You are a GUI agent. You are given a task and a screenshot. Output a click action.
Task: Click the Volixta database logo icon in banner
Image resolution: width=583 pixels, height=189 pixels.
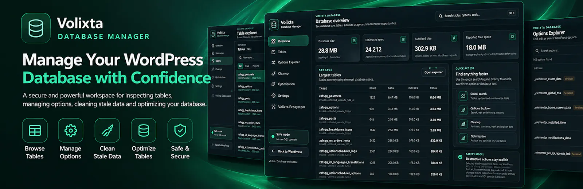tap(36, 28)
